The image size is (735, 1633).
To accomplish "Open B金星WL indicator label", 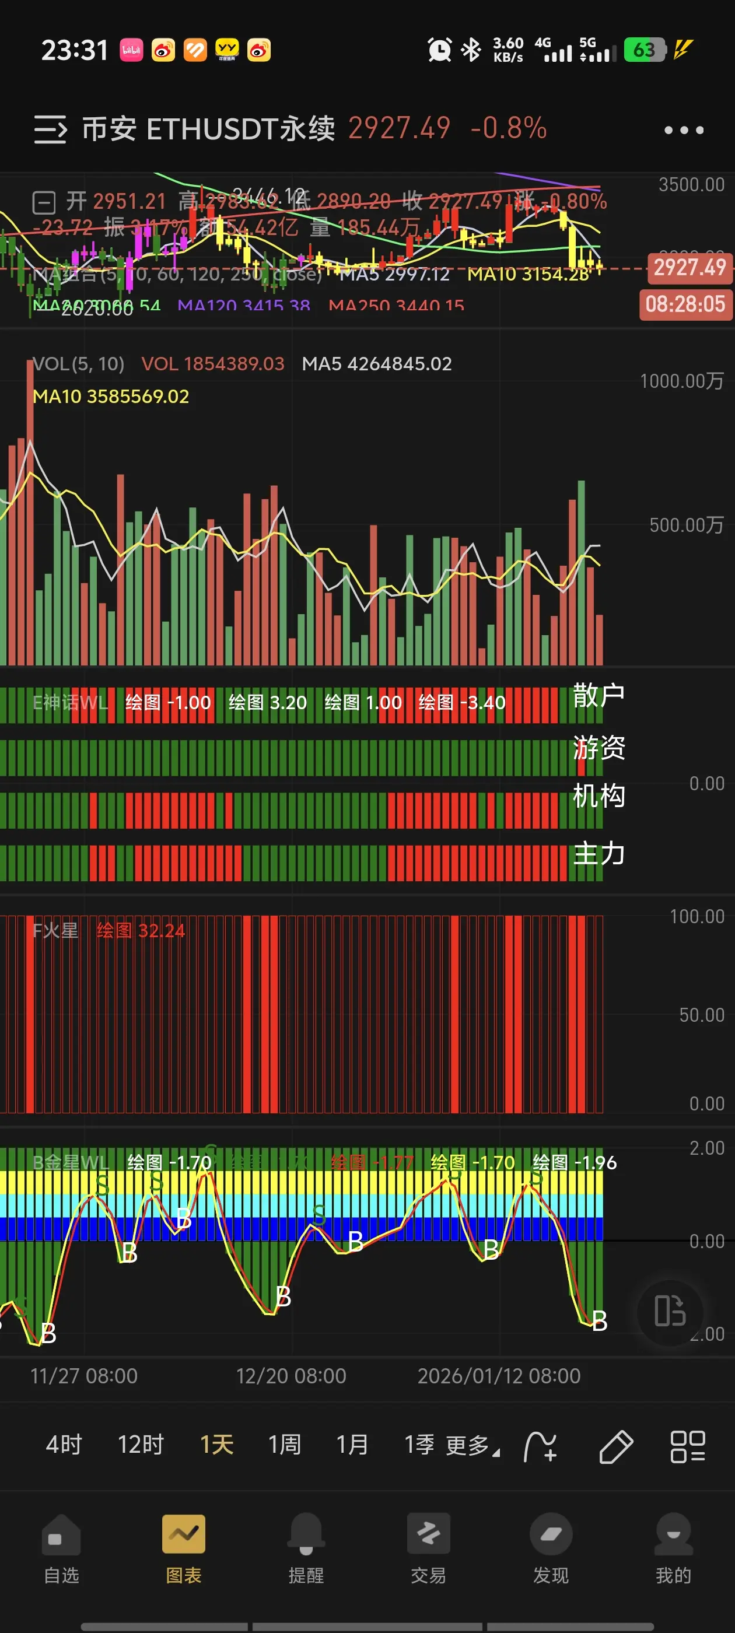I will click(71, 1162).
